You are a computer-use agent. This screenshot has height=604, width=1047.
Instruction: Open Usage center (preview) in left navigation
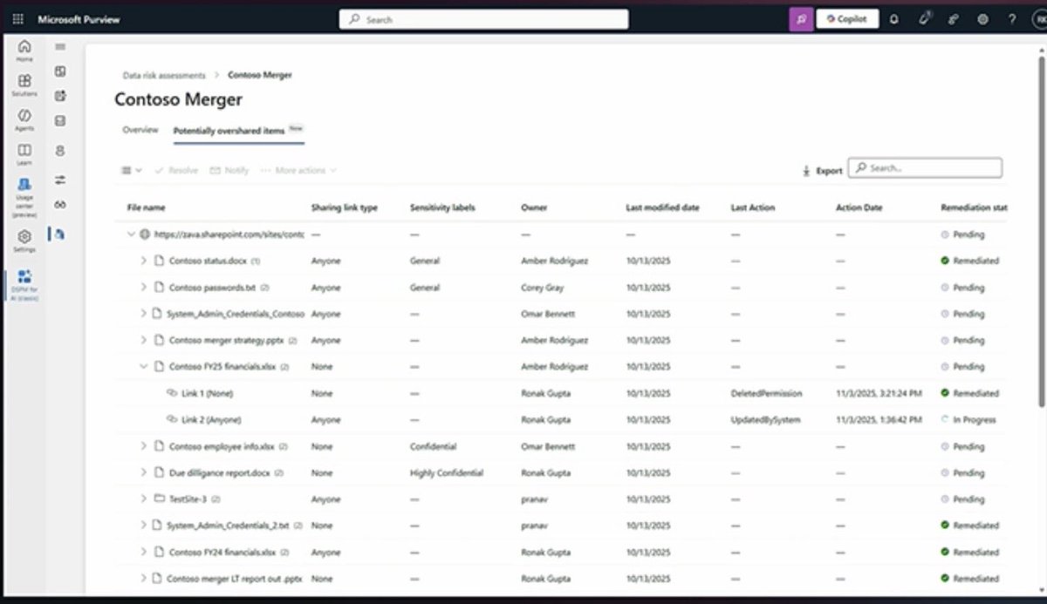coord(24,197)
